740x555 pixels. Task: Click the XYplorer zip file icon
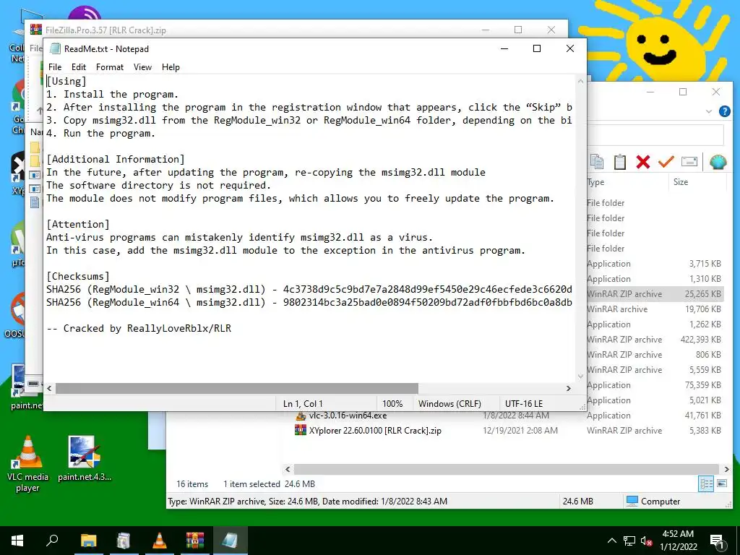pos(300,430)
